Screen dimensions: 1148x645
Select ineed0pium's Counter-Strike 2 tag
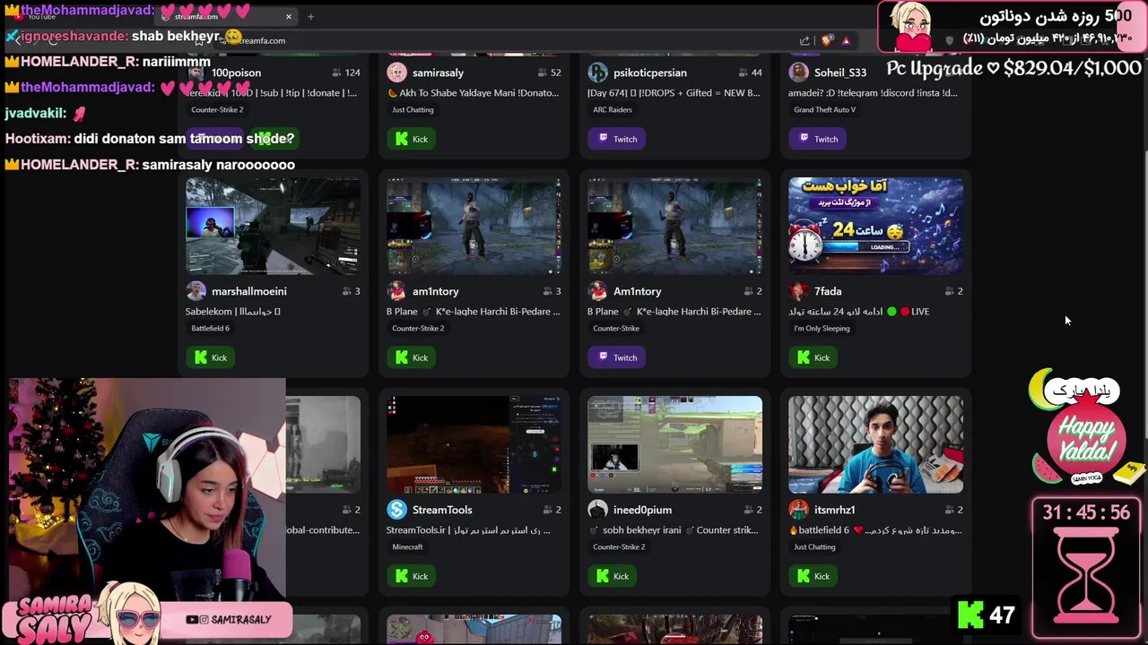pyautogui.click(x=619, y=547)
